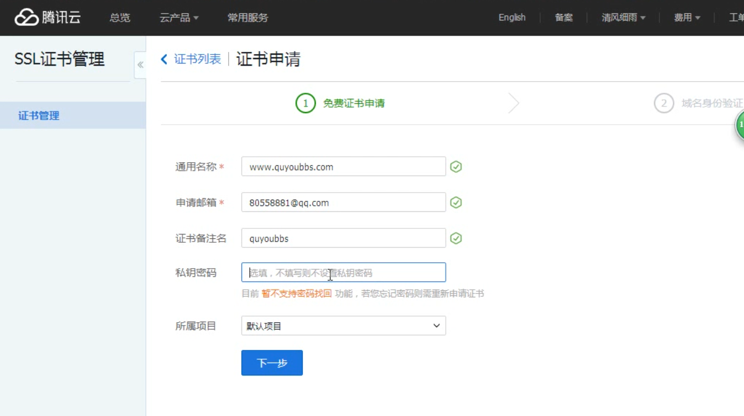Open 常用服务 in the top navigation
The width and height of the screenshot is (744, 416).
click(247, 18)
